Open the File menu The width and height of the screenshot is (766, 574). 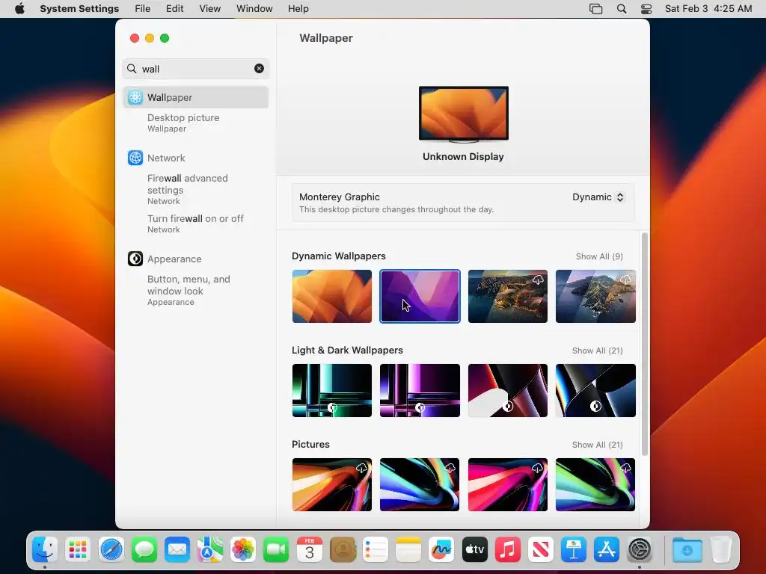click(x=143, y=9)
